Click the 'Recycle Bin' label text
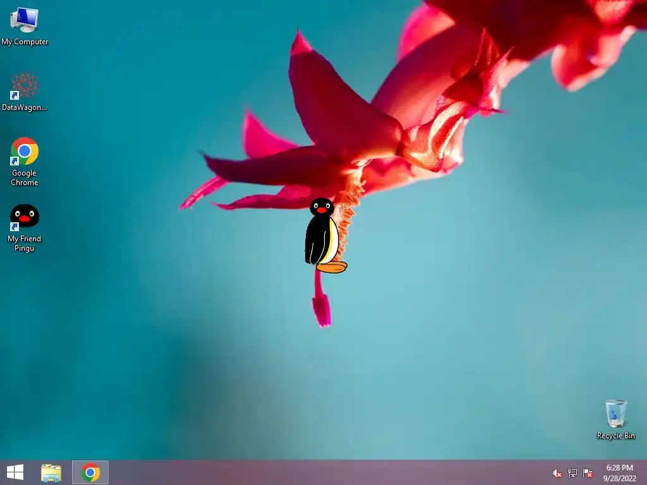This screenshot has height=485, width=647. 615,436
